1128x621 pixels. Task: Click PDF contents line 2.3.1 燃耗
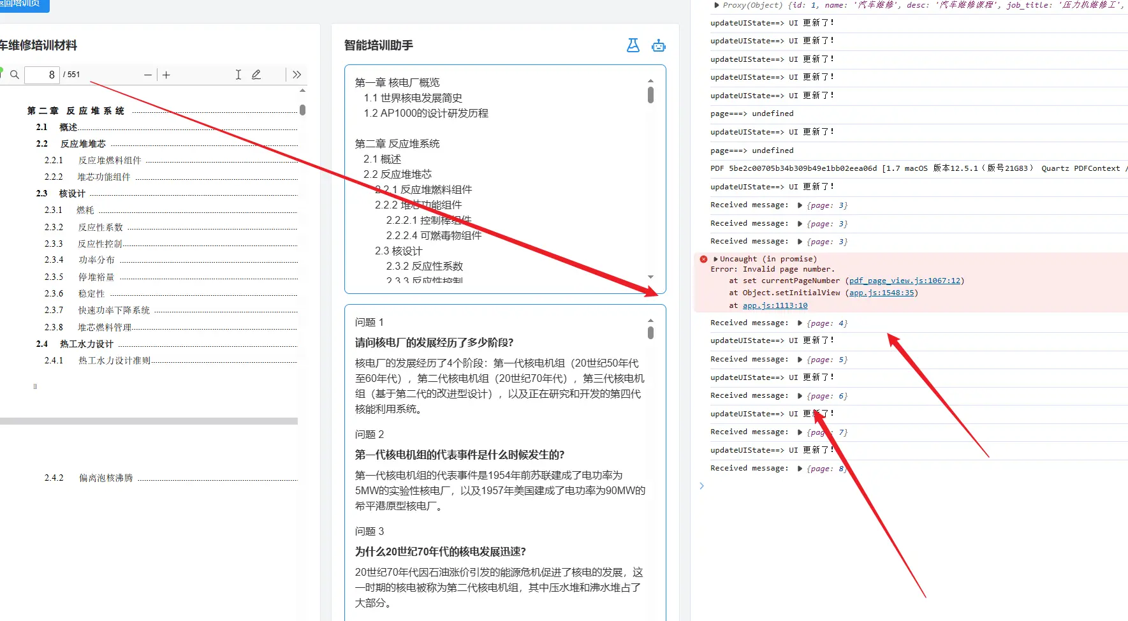pyautogui.click(x=171, y=210)
